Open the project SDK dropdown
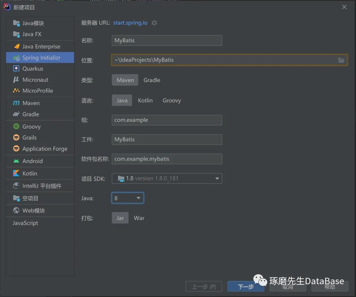 coord(167,178)
